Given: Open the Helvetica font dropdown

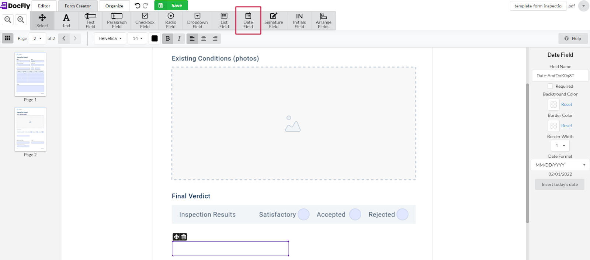Looking at the screenshot, I should [x=110, y=38].
